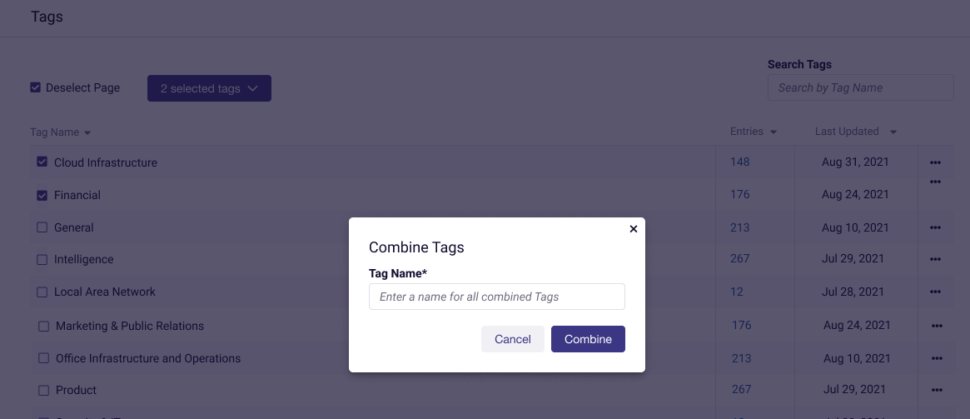Close the Combine Tags dialog with X
This screenshot has width=970, height=419.
[633, 229]
